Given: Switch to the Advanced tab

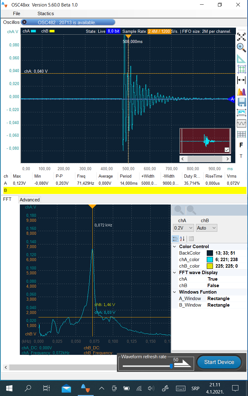Looking at the screenshot, I should pos(29,200).
